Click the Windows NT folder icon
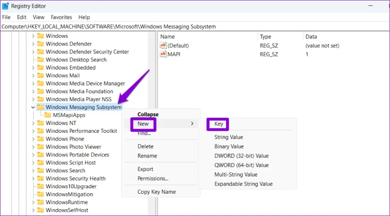Screen dimensions: 390x216 (40, 123)
